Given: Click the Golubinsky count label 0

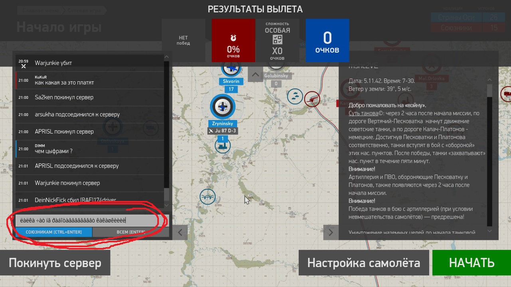Looking at the screenshot, I should click(276, 84).
